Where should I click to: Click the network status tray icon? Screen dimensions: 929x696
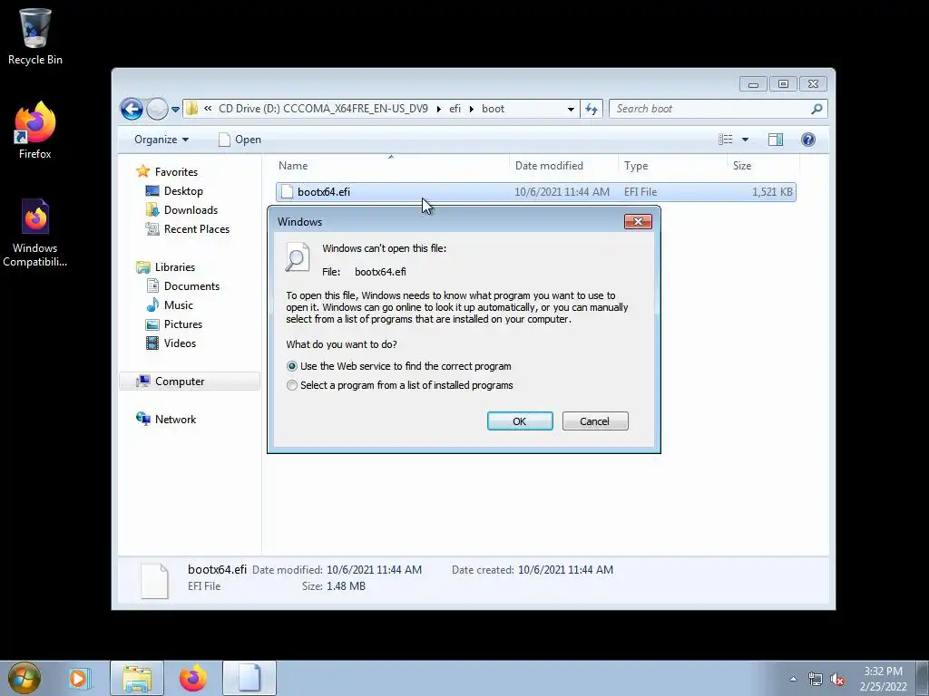816,679
